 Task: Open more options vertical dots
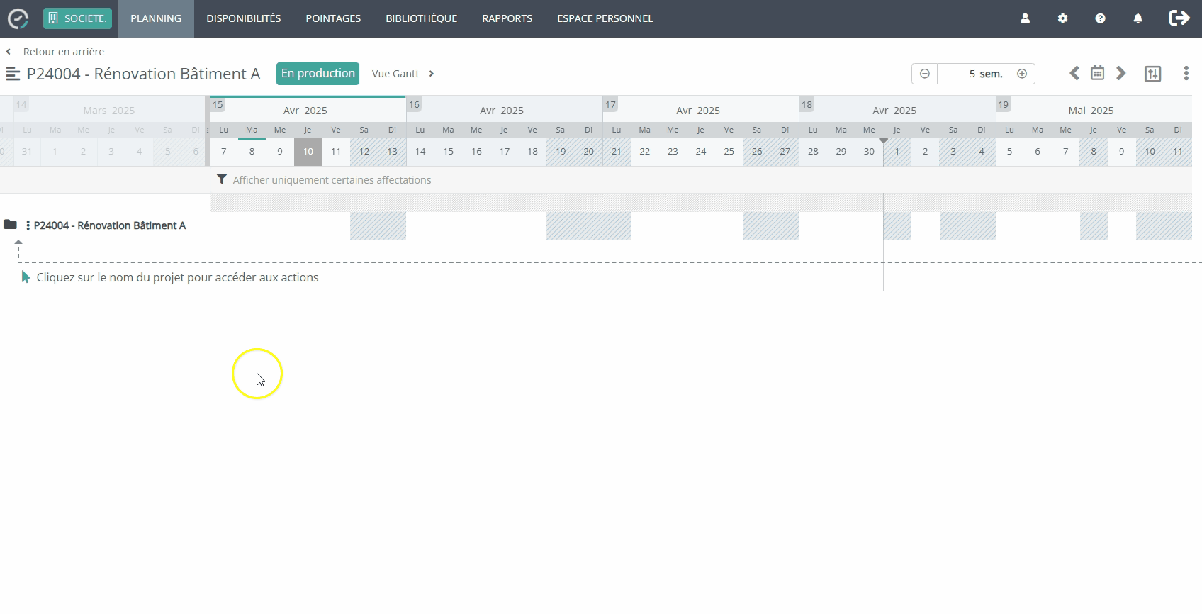[x=1186, y=73]
